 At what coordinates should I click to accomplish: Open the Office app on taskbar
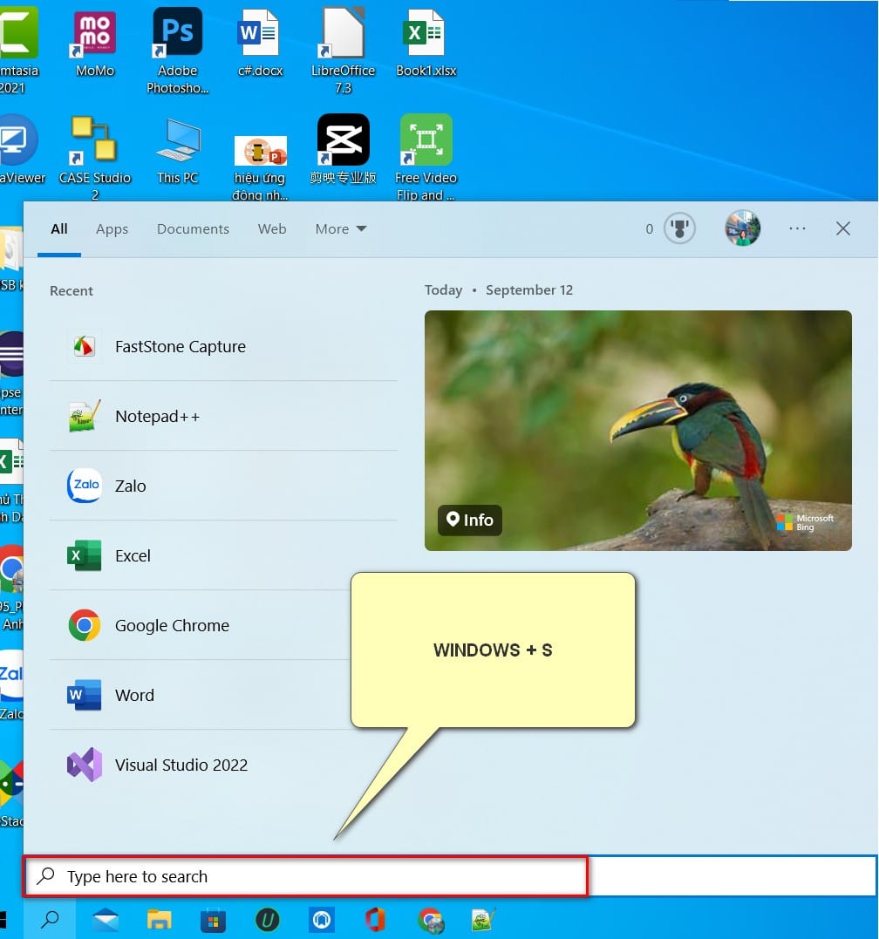376,919
